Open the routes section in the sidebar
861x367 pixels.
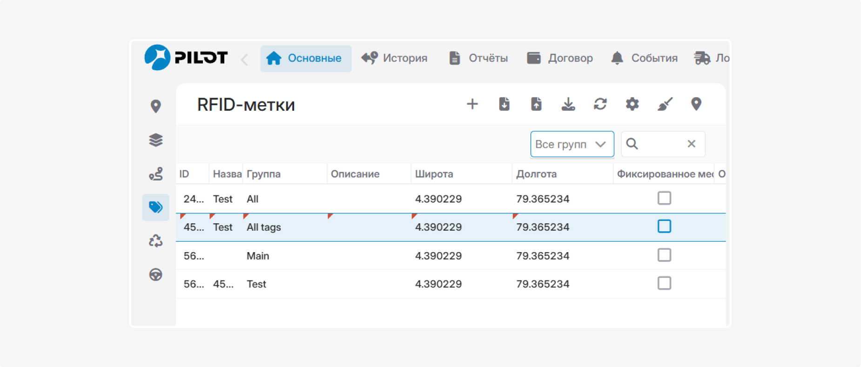[x=156, y=174]
